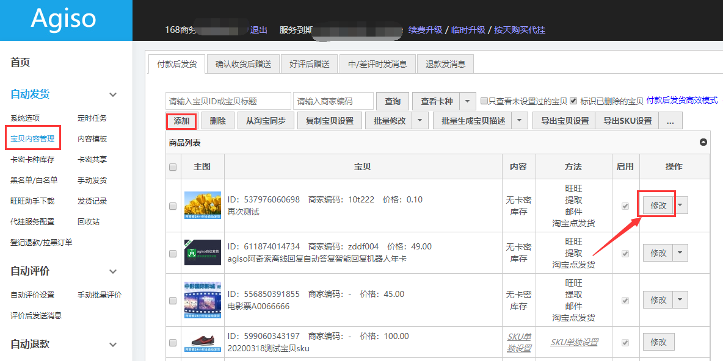
Task: Open the Agiso logo home
Action: tap(64, 19)
